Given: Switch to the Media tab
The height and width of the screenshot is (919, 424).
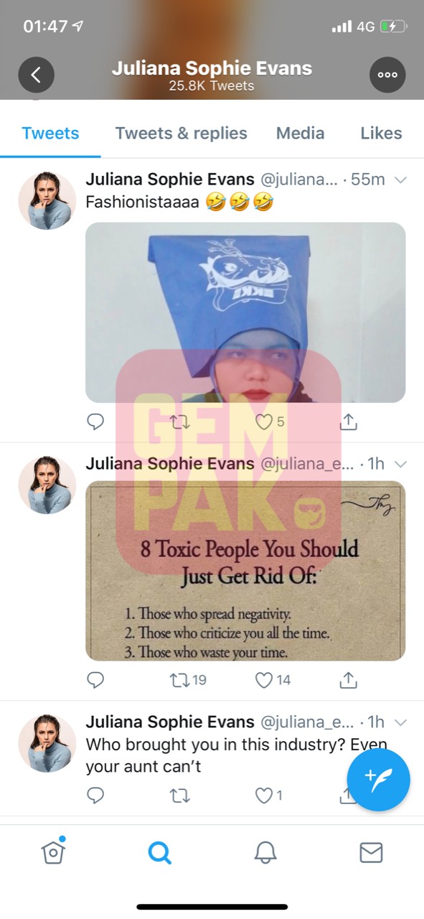Looking at the screenshot, I should pos(300,133).
